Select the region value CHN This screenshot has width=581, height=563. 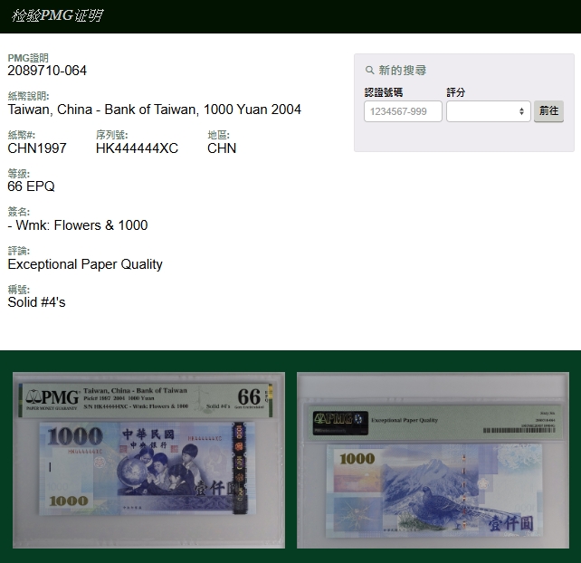222,148
